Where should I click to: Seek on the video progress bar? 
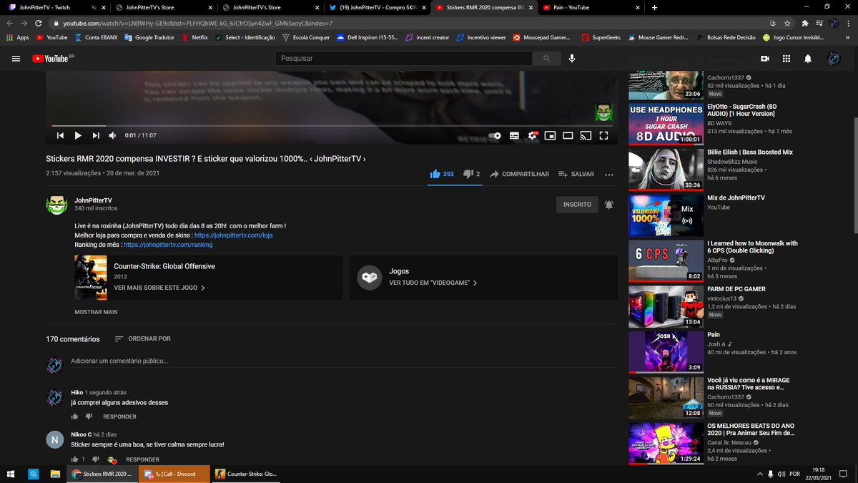point(332,126)
